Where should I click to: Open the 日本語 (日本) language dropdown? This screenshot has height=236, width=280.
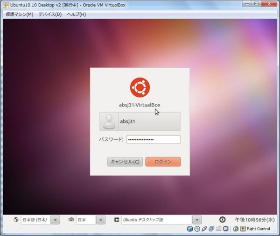pos(35,220)
